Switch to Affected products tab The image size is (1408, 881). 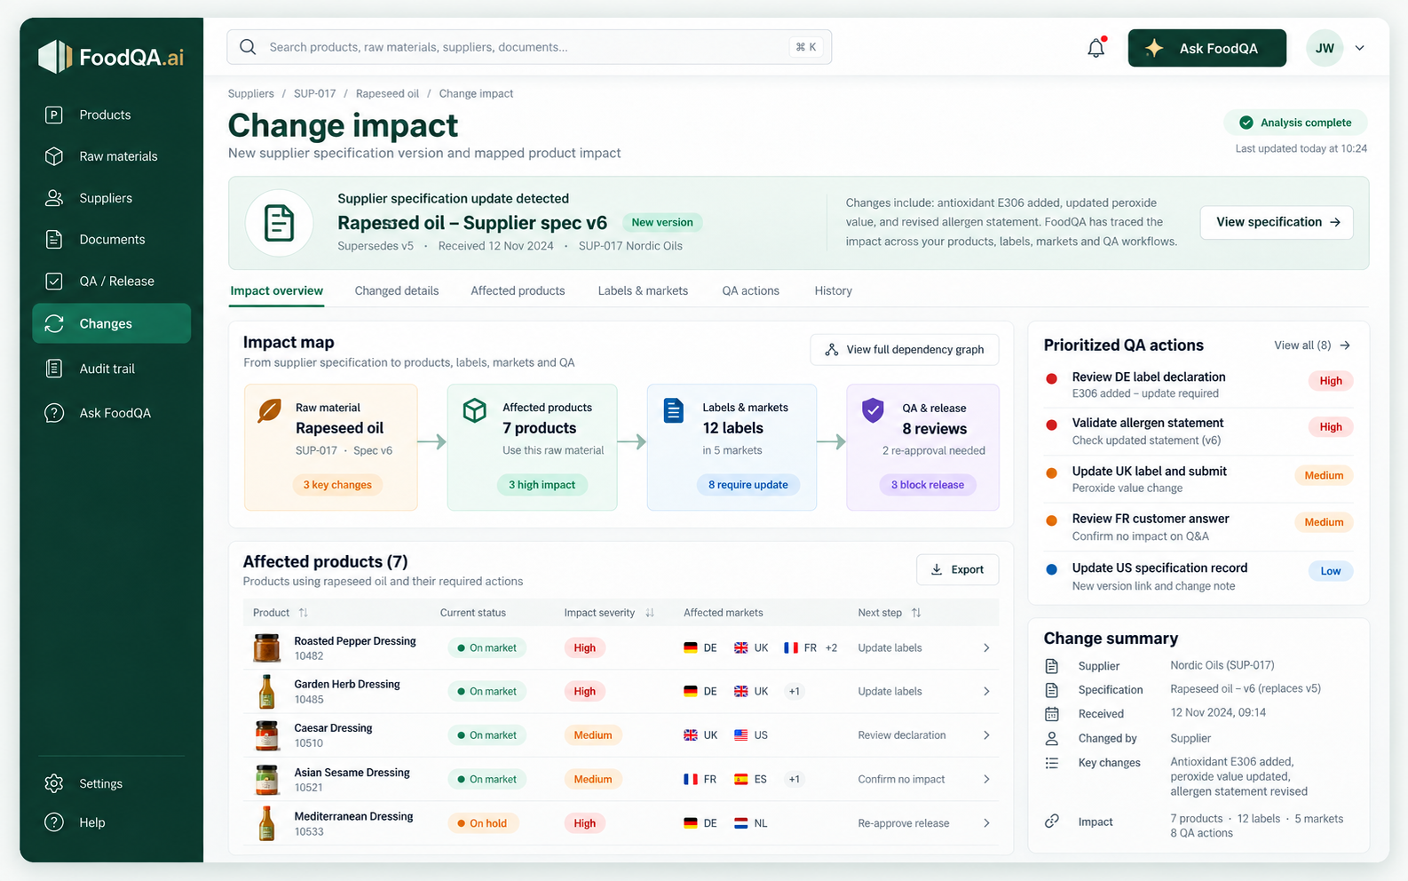(518, 290)
